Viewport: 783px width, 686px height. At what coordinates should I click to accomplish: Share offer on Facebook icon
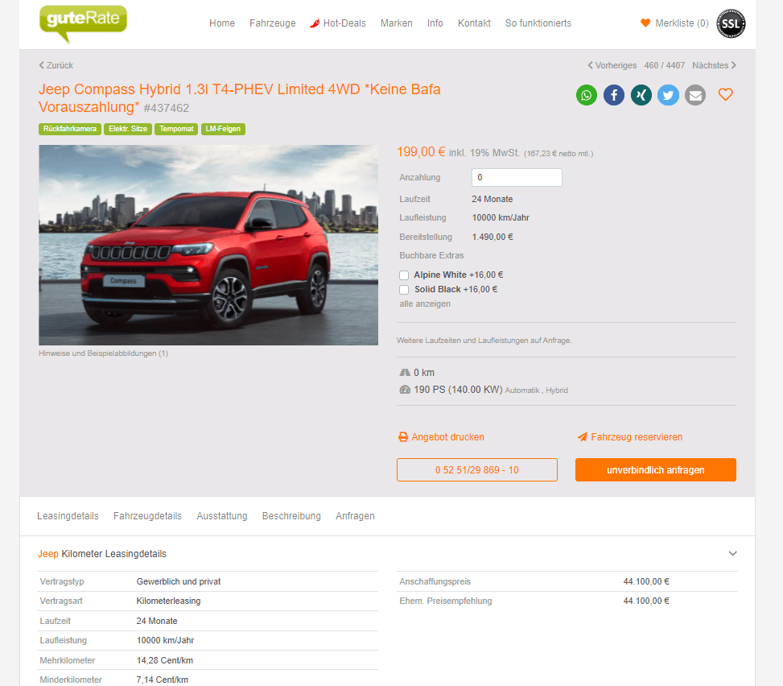pyautogui.click(x=614, y=95)
